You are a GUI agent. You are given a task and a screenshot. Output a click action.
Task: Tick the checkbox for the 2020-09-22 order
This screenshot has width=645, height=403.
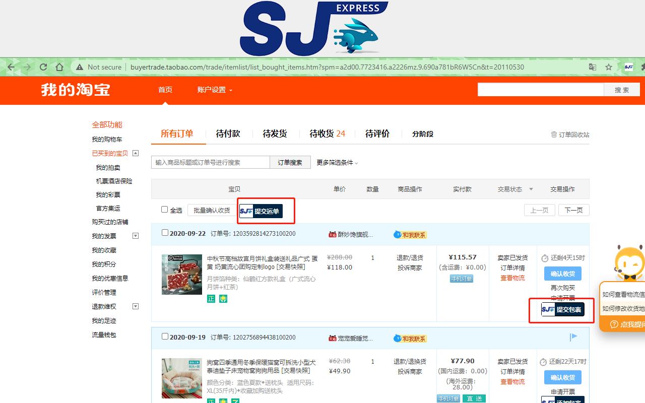pyautogui.click(x=165, y=233)
